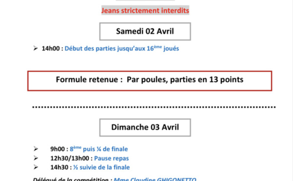The image size is (293, 181).
Task: Click the 9h00 time label
Action: coord(58,149)
